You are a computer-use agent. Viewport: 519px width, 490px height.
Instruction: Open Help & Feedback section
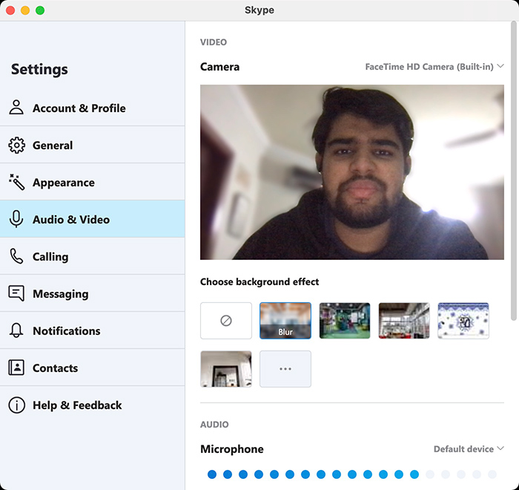(93, 405)
